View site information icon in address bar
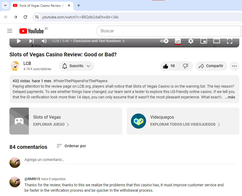Image resolution: width=242 pixels, height=196 pixels. 37,17
